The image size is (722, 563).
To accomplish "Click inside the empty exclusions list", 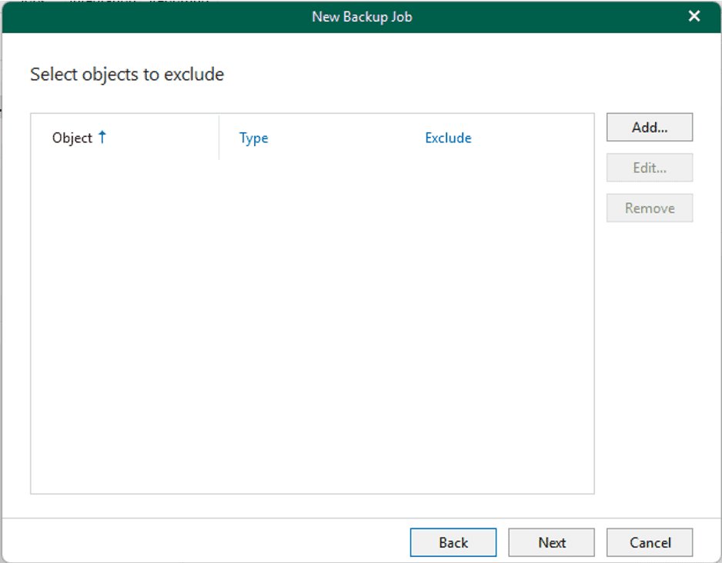I will [x=312, y=323].
